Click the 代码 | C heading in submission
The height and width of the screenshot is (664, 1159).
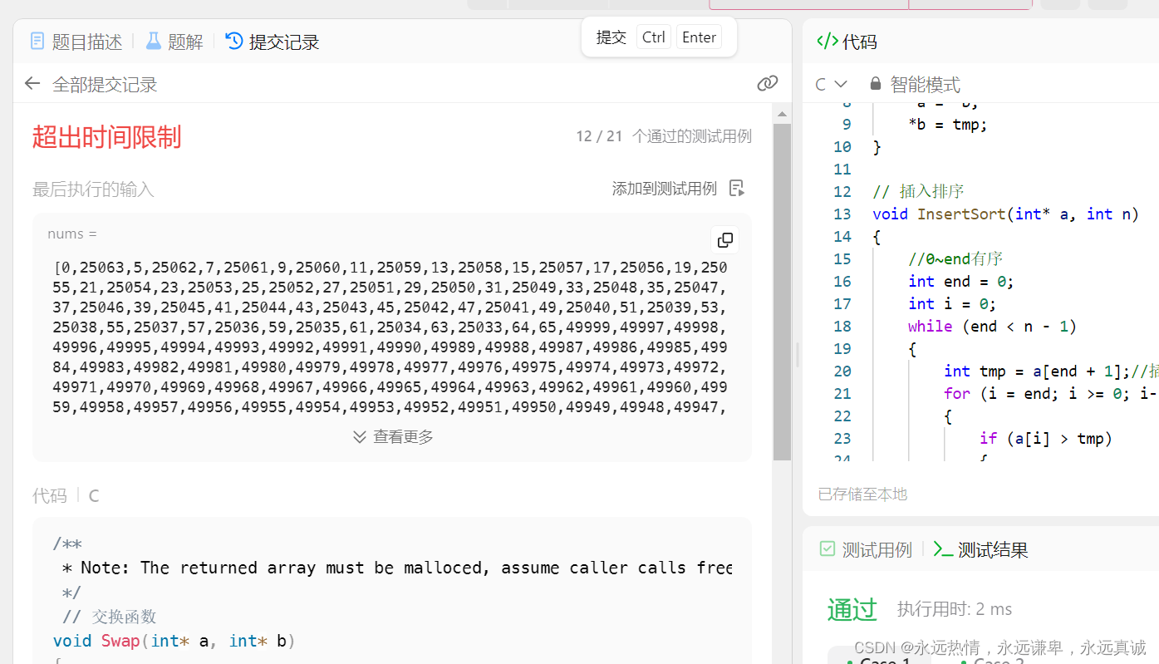[66, 496]
